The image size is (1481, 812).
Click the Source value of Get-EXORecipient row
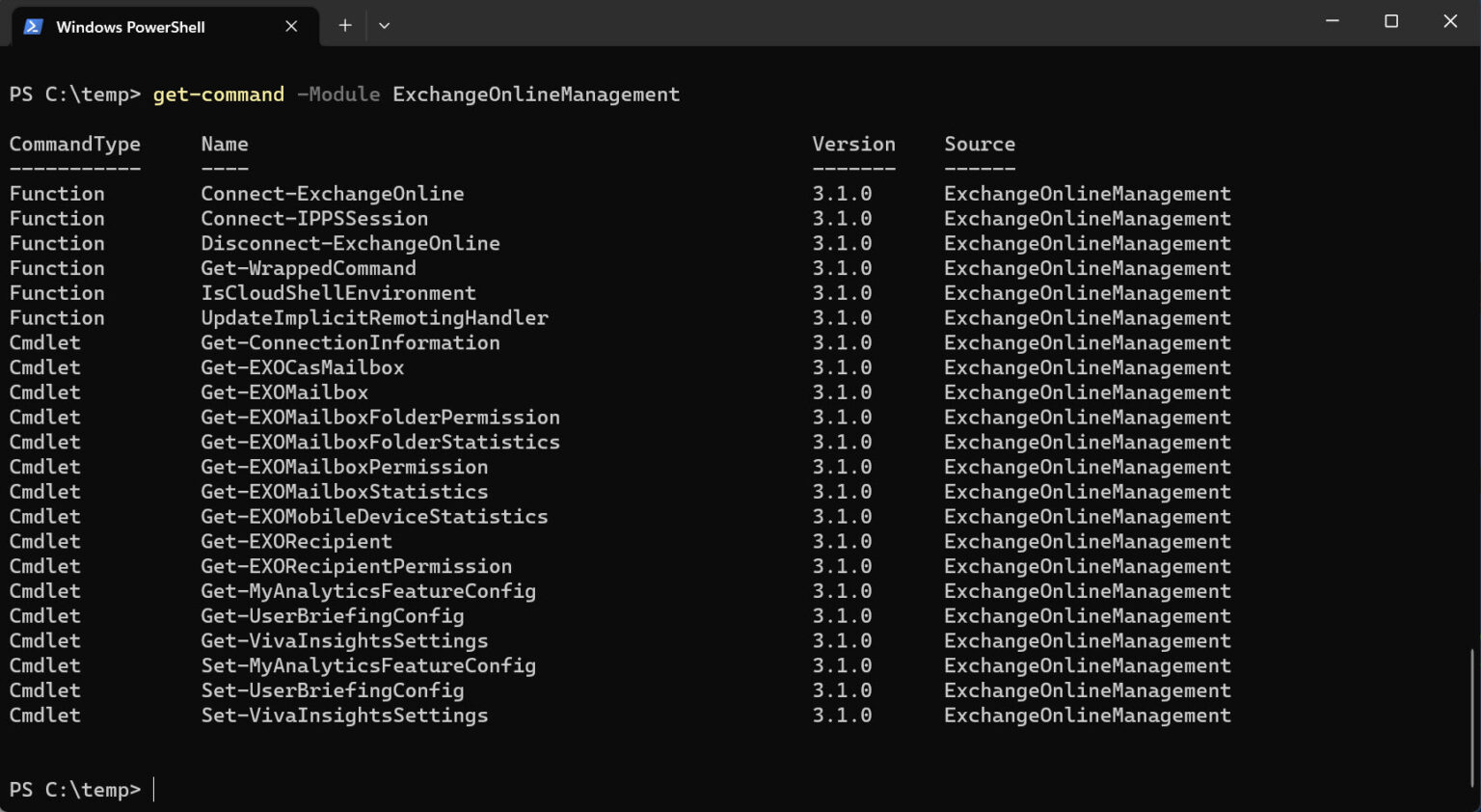tap(1088, 541)
